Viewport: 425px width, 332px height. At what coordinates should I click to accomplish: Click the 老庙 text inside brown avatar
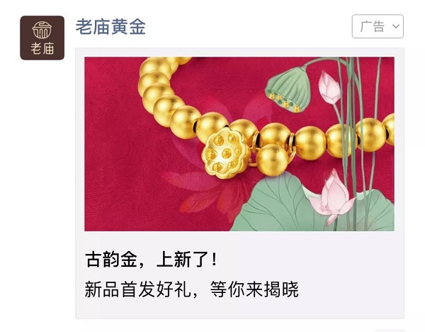pos(42,49)
